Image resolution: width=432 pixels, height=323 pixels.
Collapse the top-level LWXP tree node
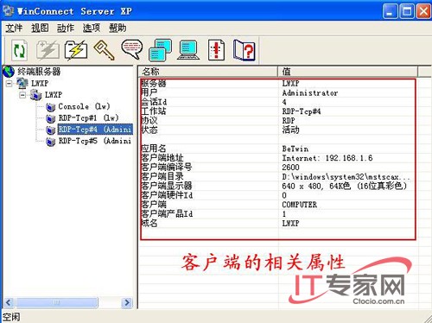(10, 84)
